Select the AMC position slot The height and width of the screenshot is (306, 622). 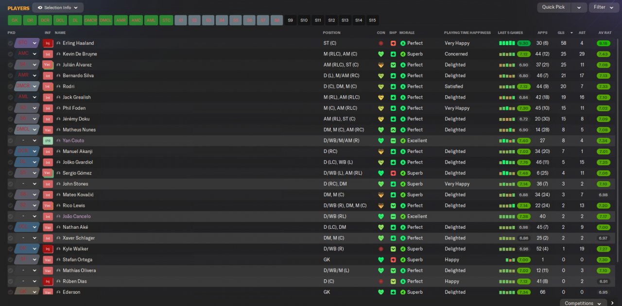pyautogui.click(x=136, y=20)
